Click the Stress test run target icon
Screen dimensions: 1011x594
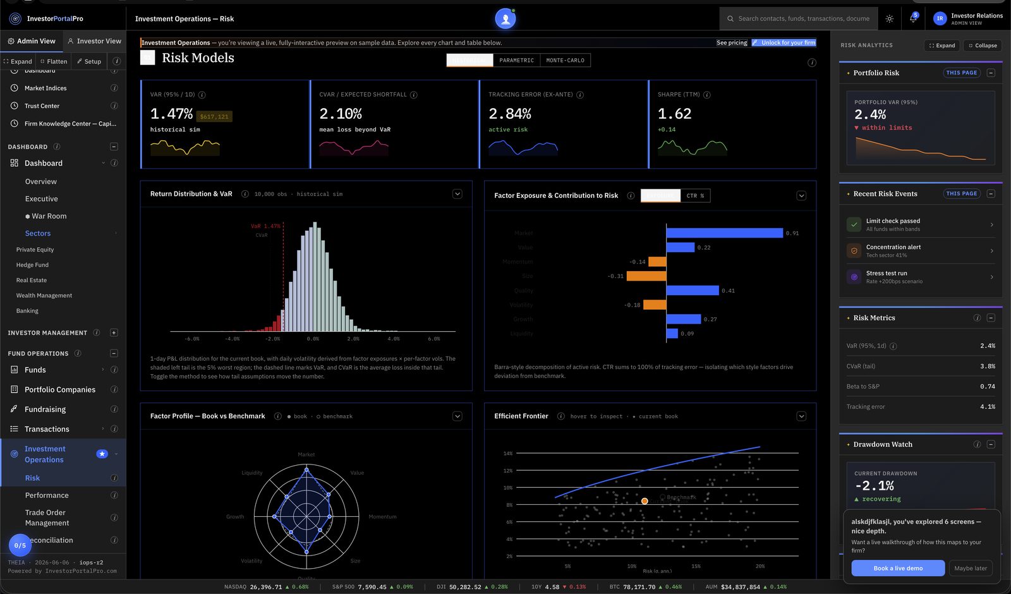tap(854, 277)
